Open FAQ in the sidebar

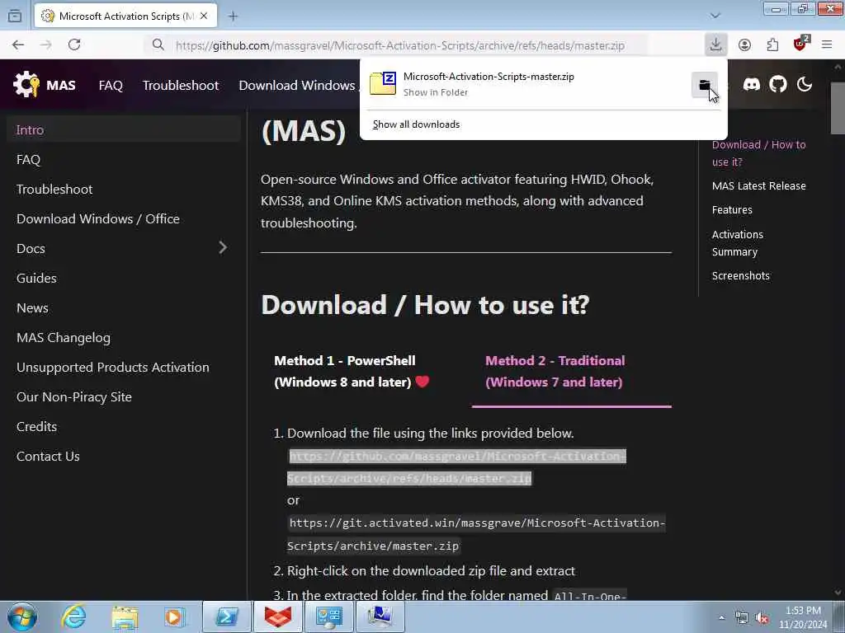click(29, 159)
